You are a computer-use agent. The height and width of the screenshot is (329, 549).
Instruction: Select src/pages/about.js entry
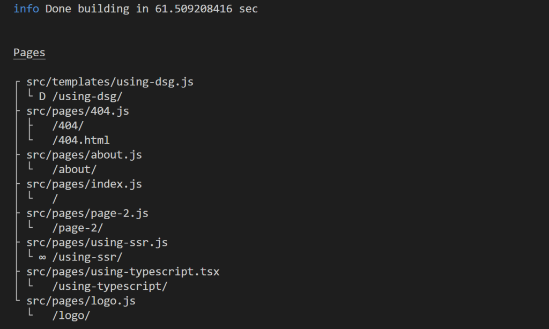(x=84, y=155)
